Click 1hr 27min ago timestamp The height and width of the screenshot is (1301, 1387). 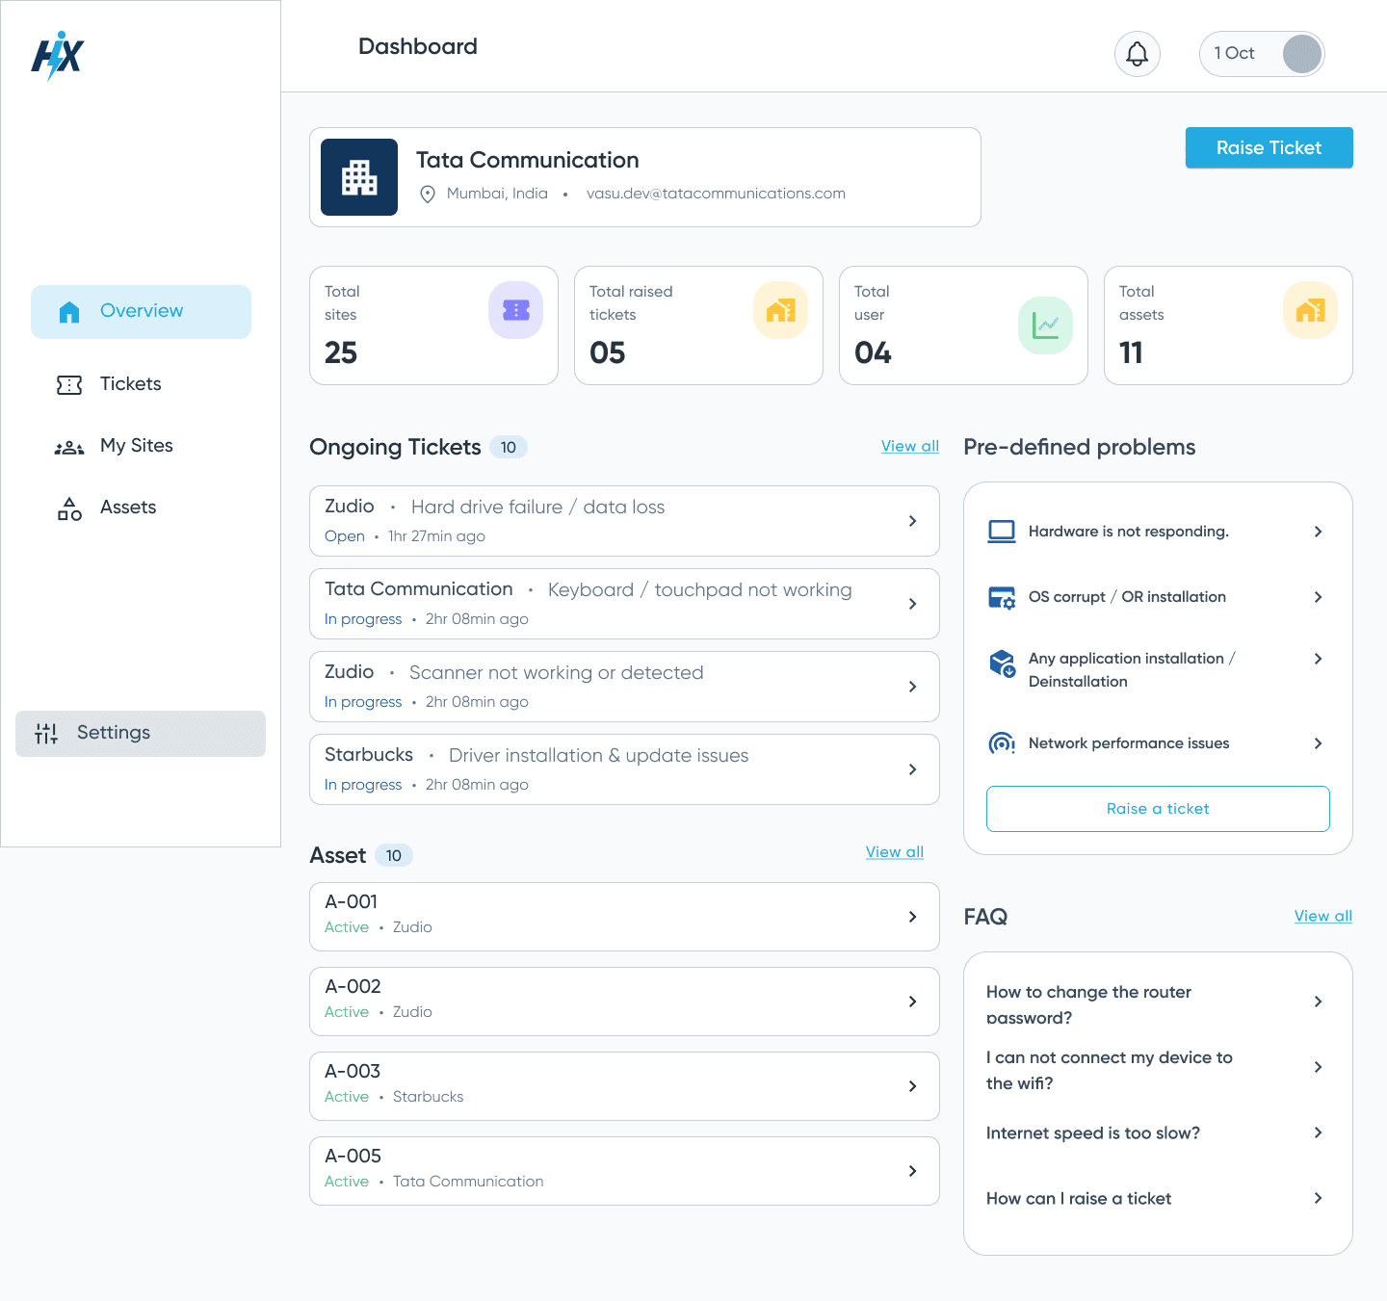tap(436, 536)
